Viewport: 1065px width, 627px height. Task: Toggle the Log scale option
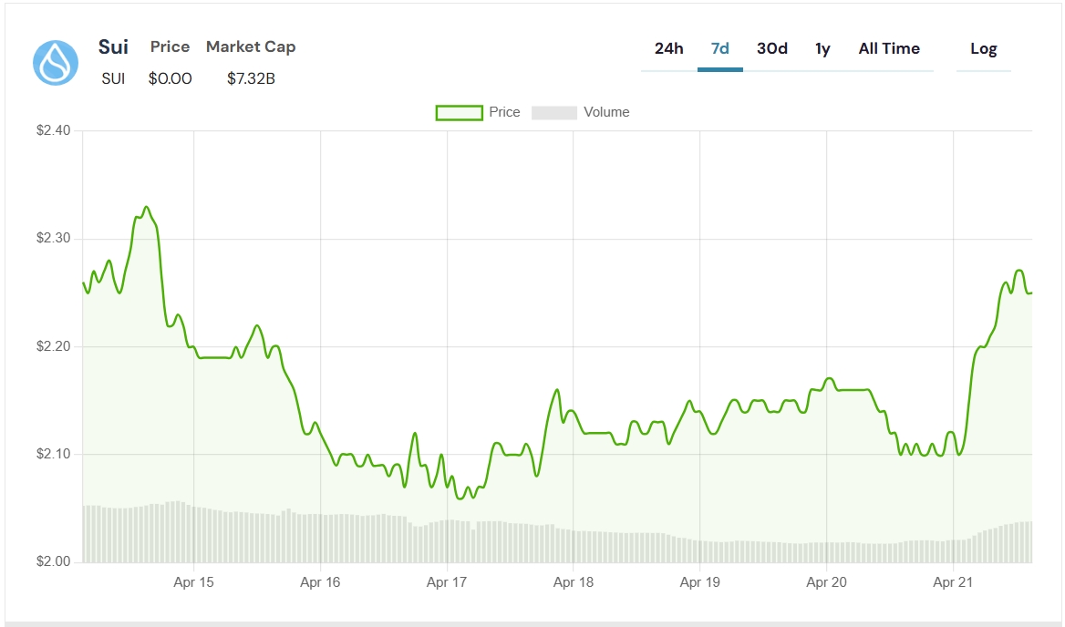tap(984, 49)
